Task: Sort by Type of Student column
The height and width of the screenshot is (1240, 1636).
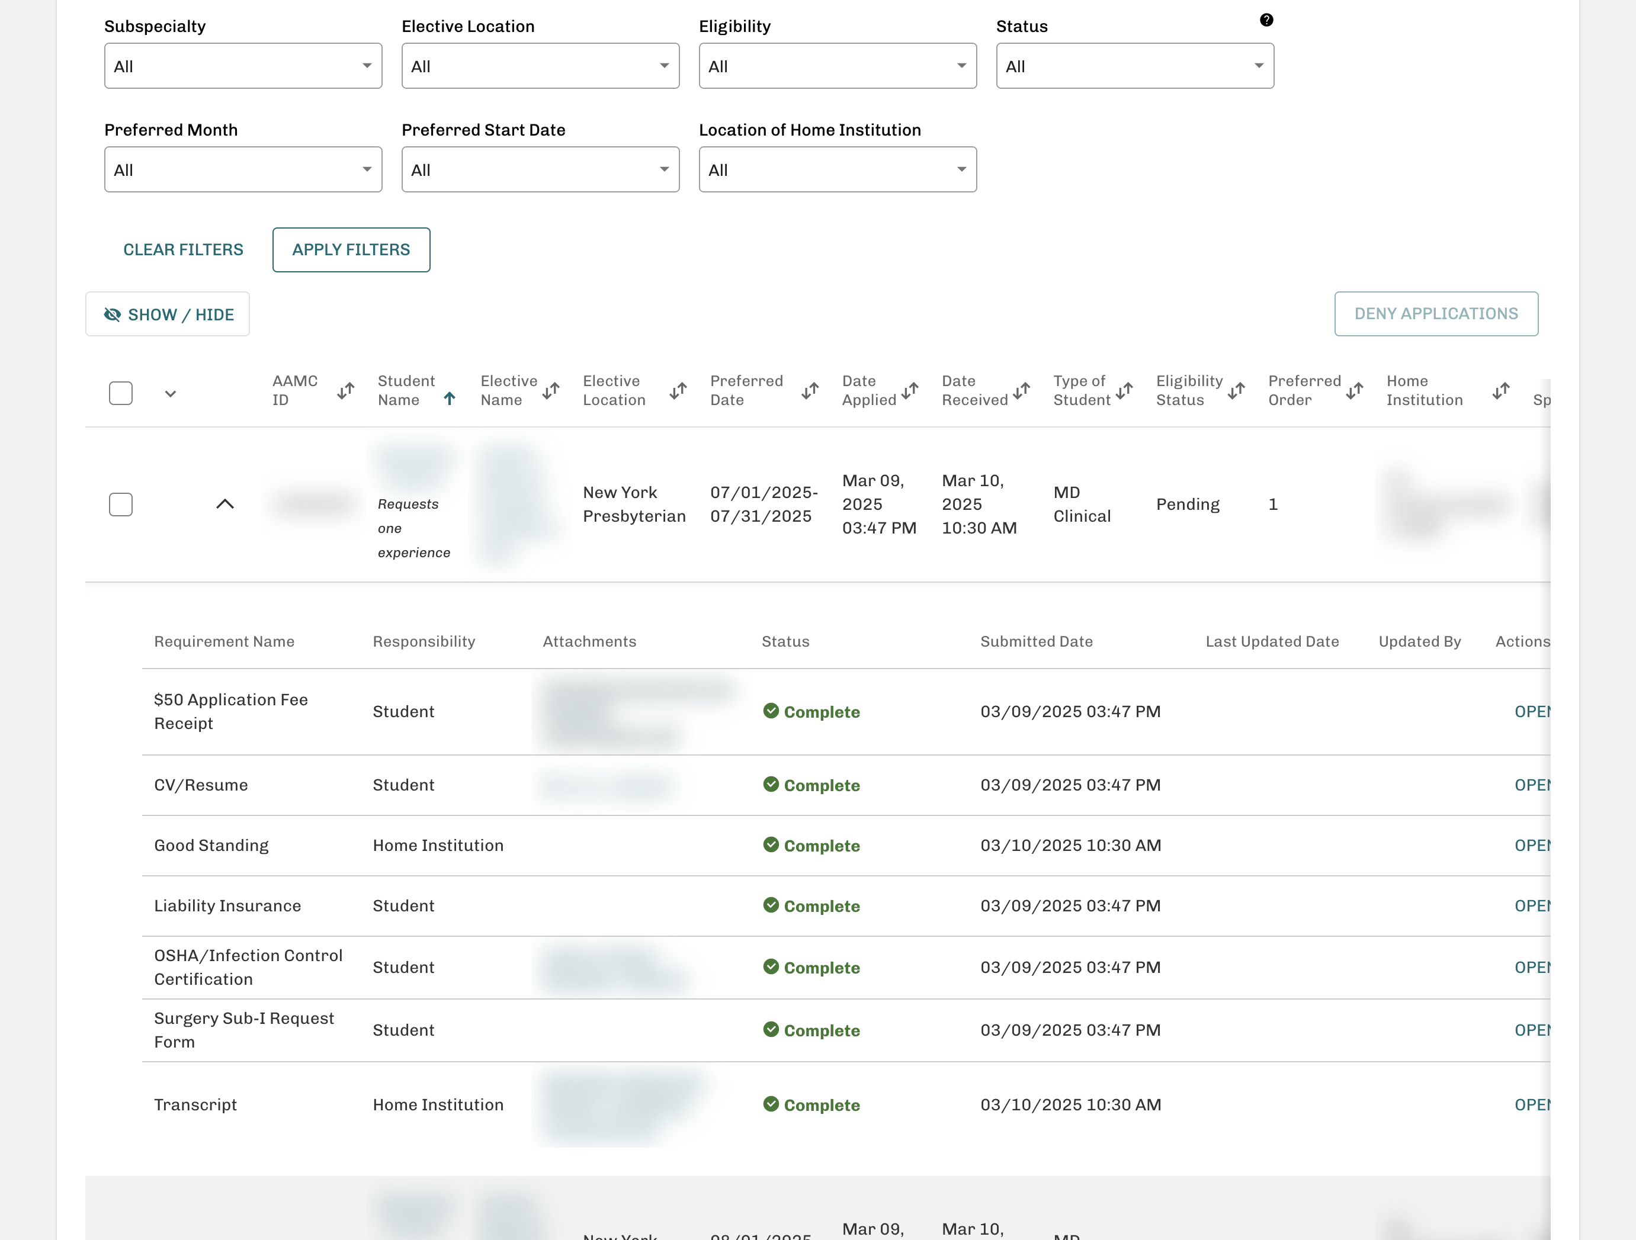Action: tap(1124, 390)
